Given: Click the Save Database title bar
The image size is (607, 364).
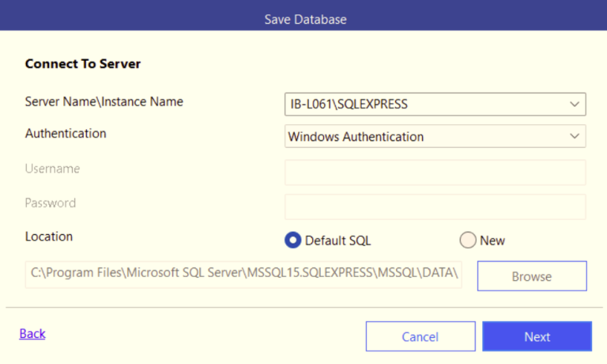Looking at the screenshot, I should tap(303, 16).
